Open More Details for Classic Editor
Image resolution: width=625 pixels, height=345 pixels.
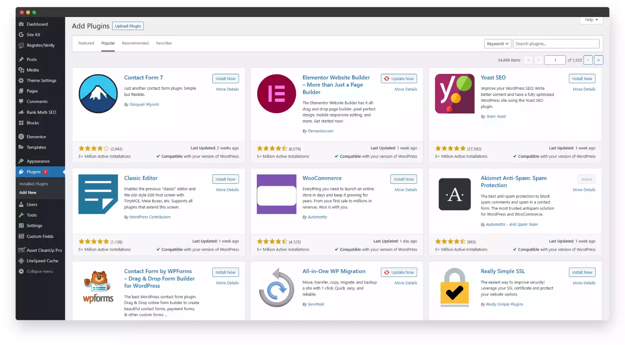(227, 190)
